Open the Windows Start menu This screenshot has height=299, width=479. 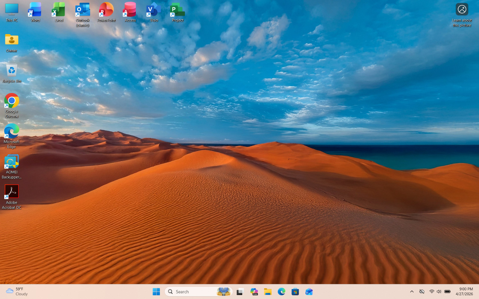156,292
